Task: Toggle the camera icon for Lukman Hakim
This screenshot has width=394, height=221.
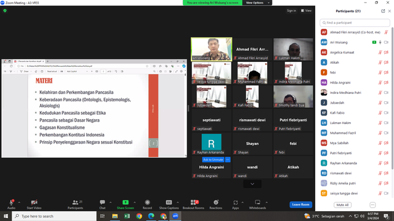Action: point(386,123)
